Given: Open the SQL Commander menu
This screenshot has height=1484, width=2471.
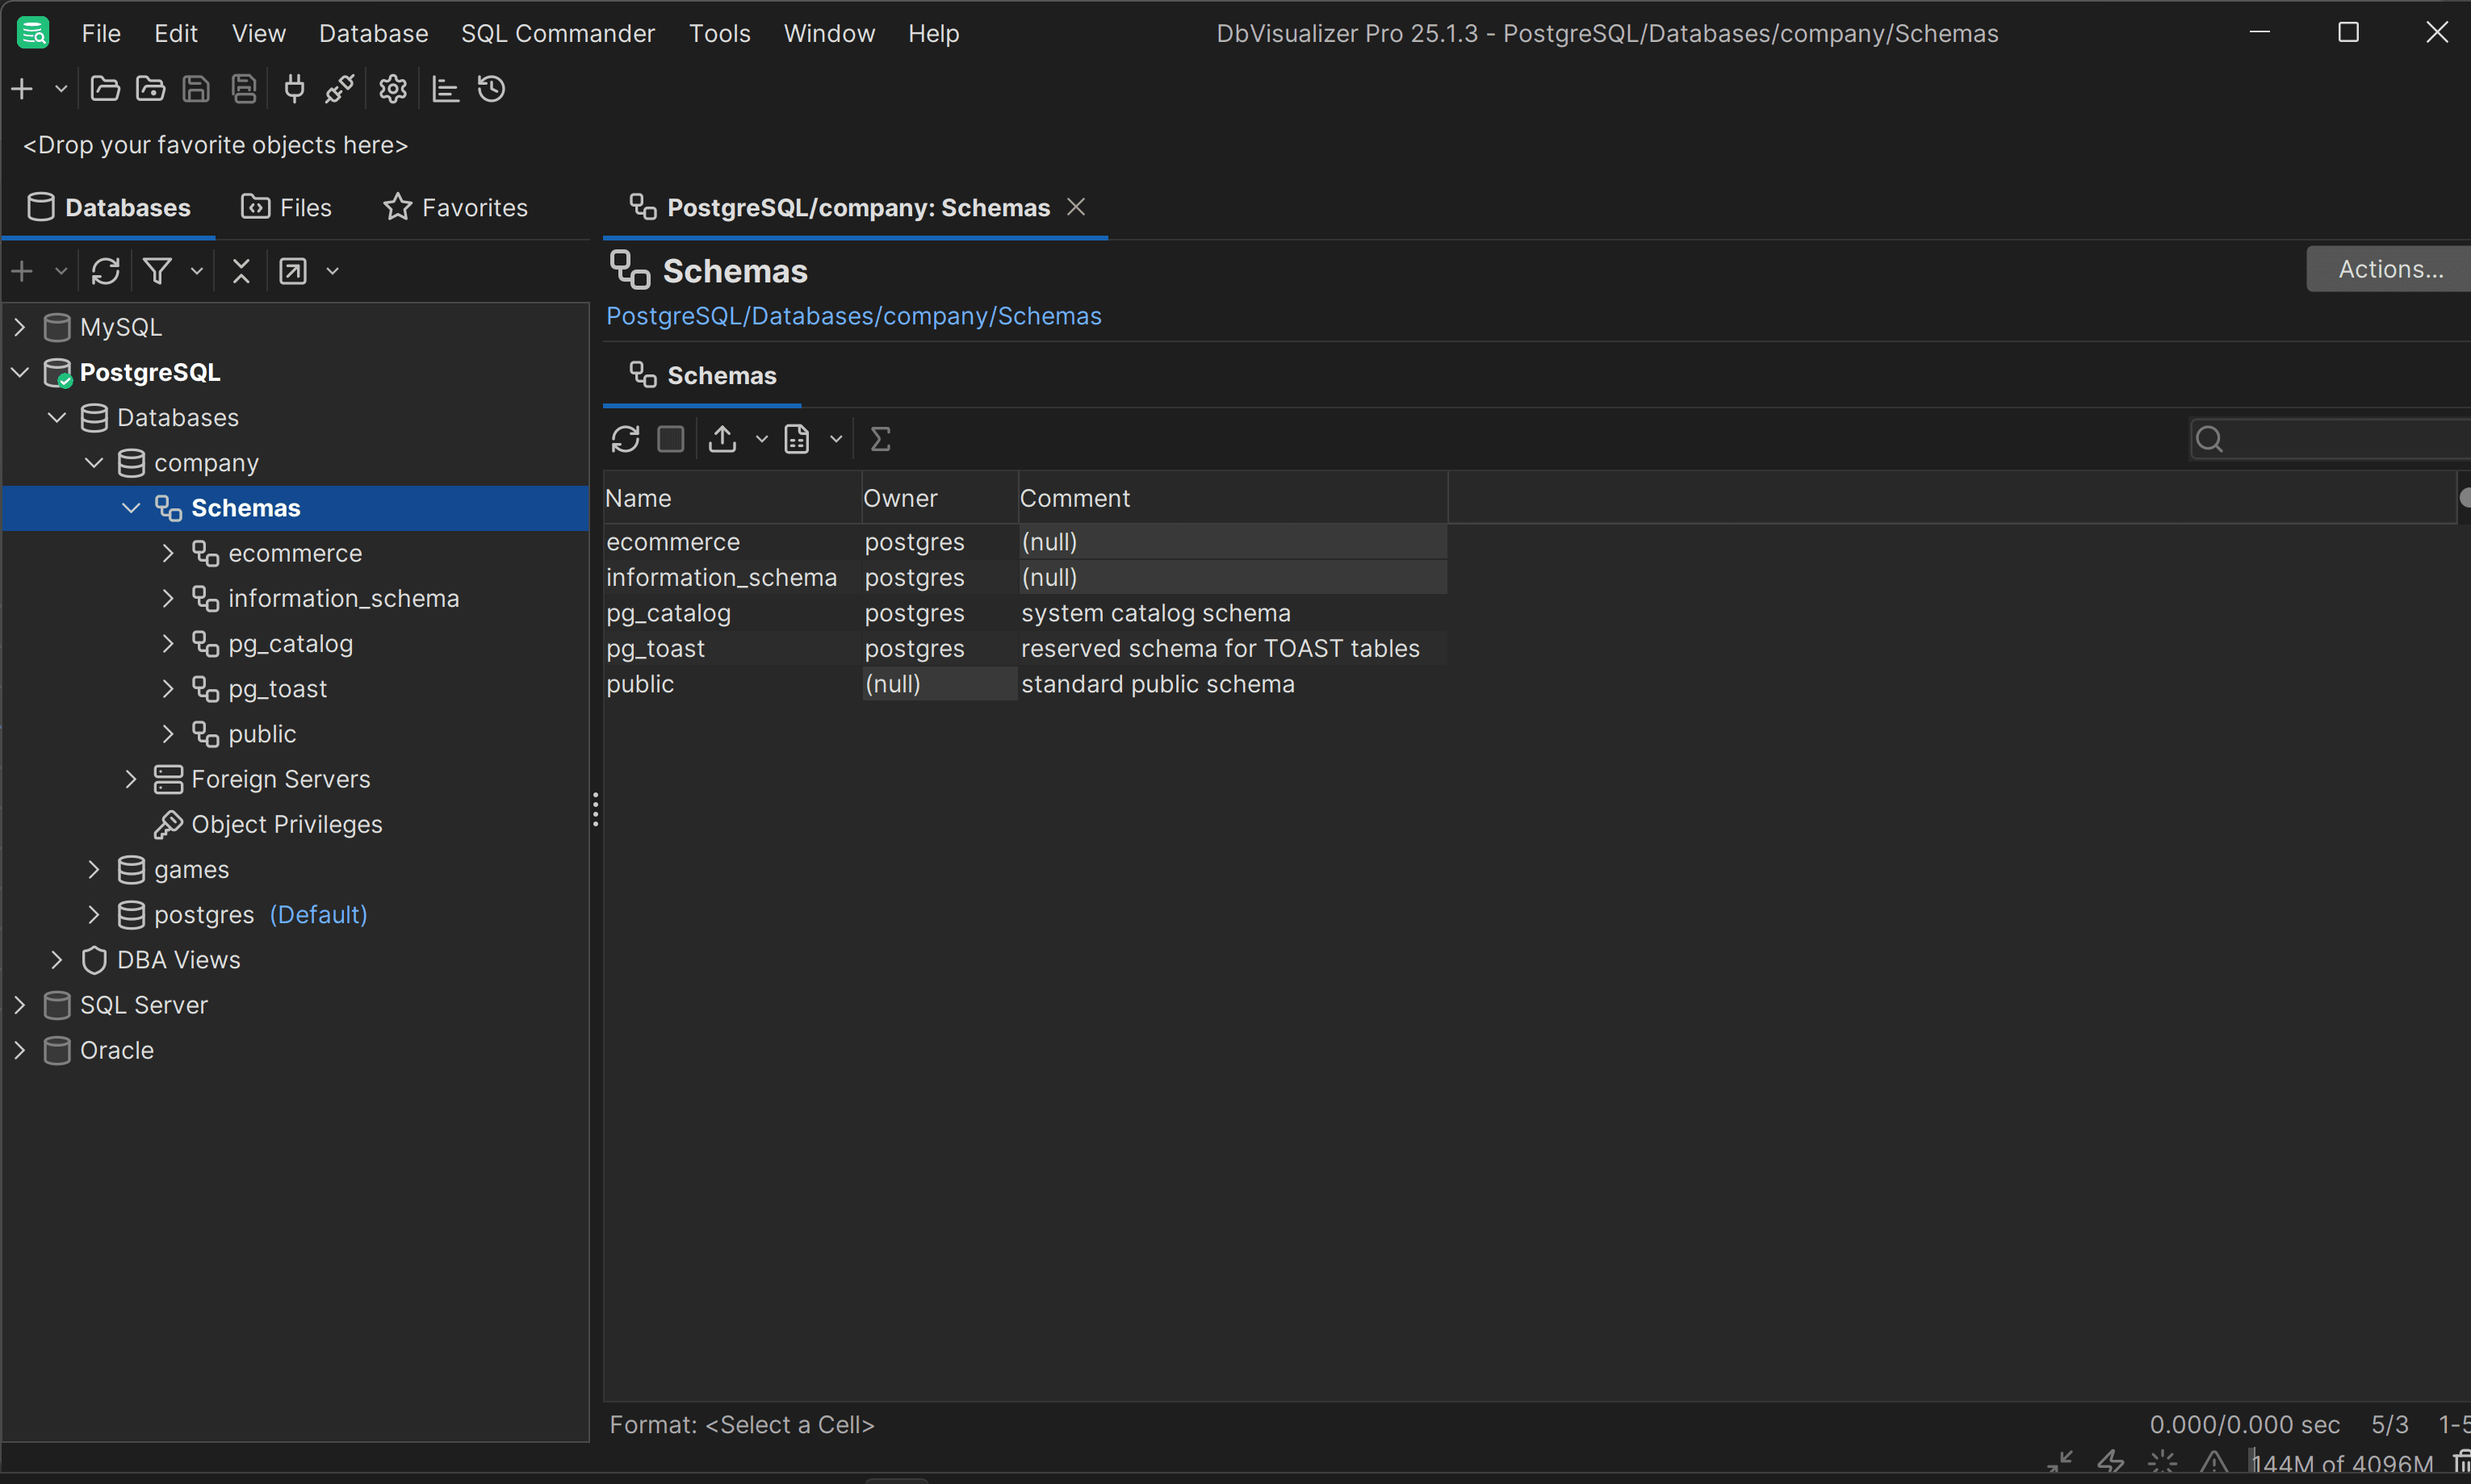Looking at the screenshot, I should pyautogui.click(x=557, y=33).
